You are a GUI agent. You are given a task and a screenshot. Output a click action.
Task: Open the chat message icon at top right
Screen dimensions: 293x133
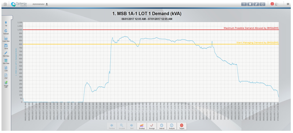click(288, 4)
